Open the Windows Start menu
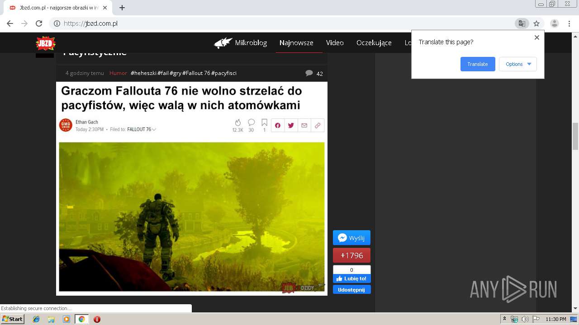 (x=12, y=319)
